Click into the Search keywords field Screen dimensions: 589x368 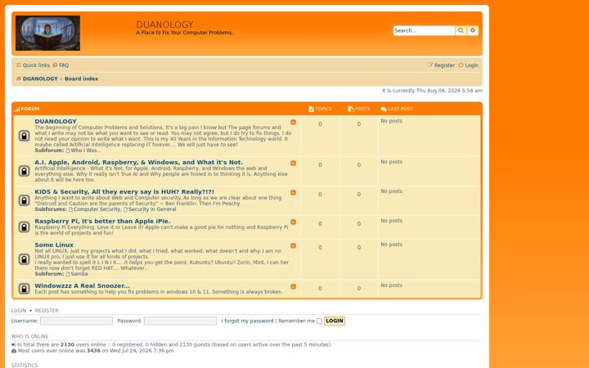click(x=424, y=30)
